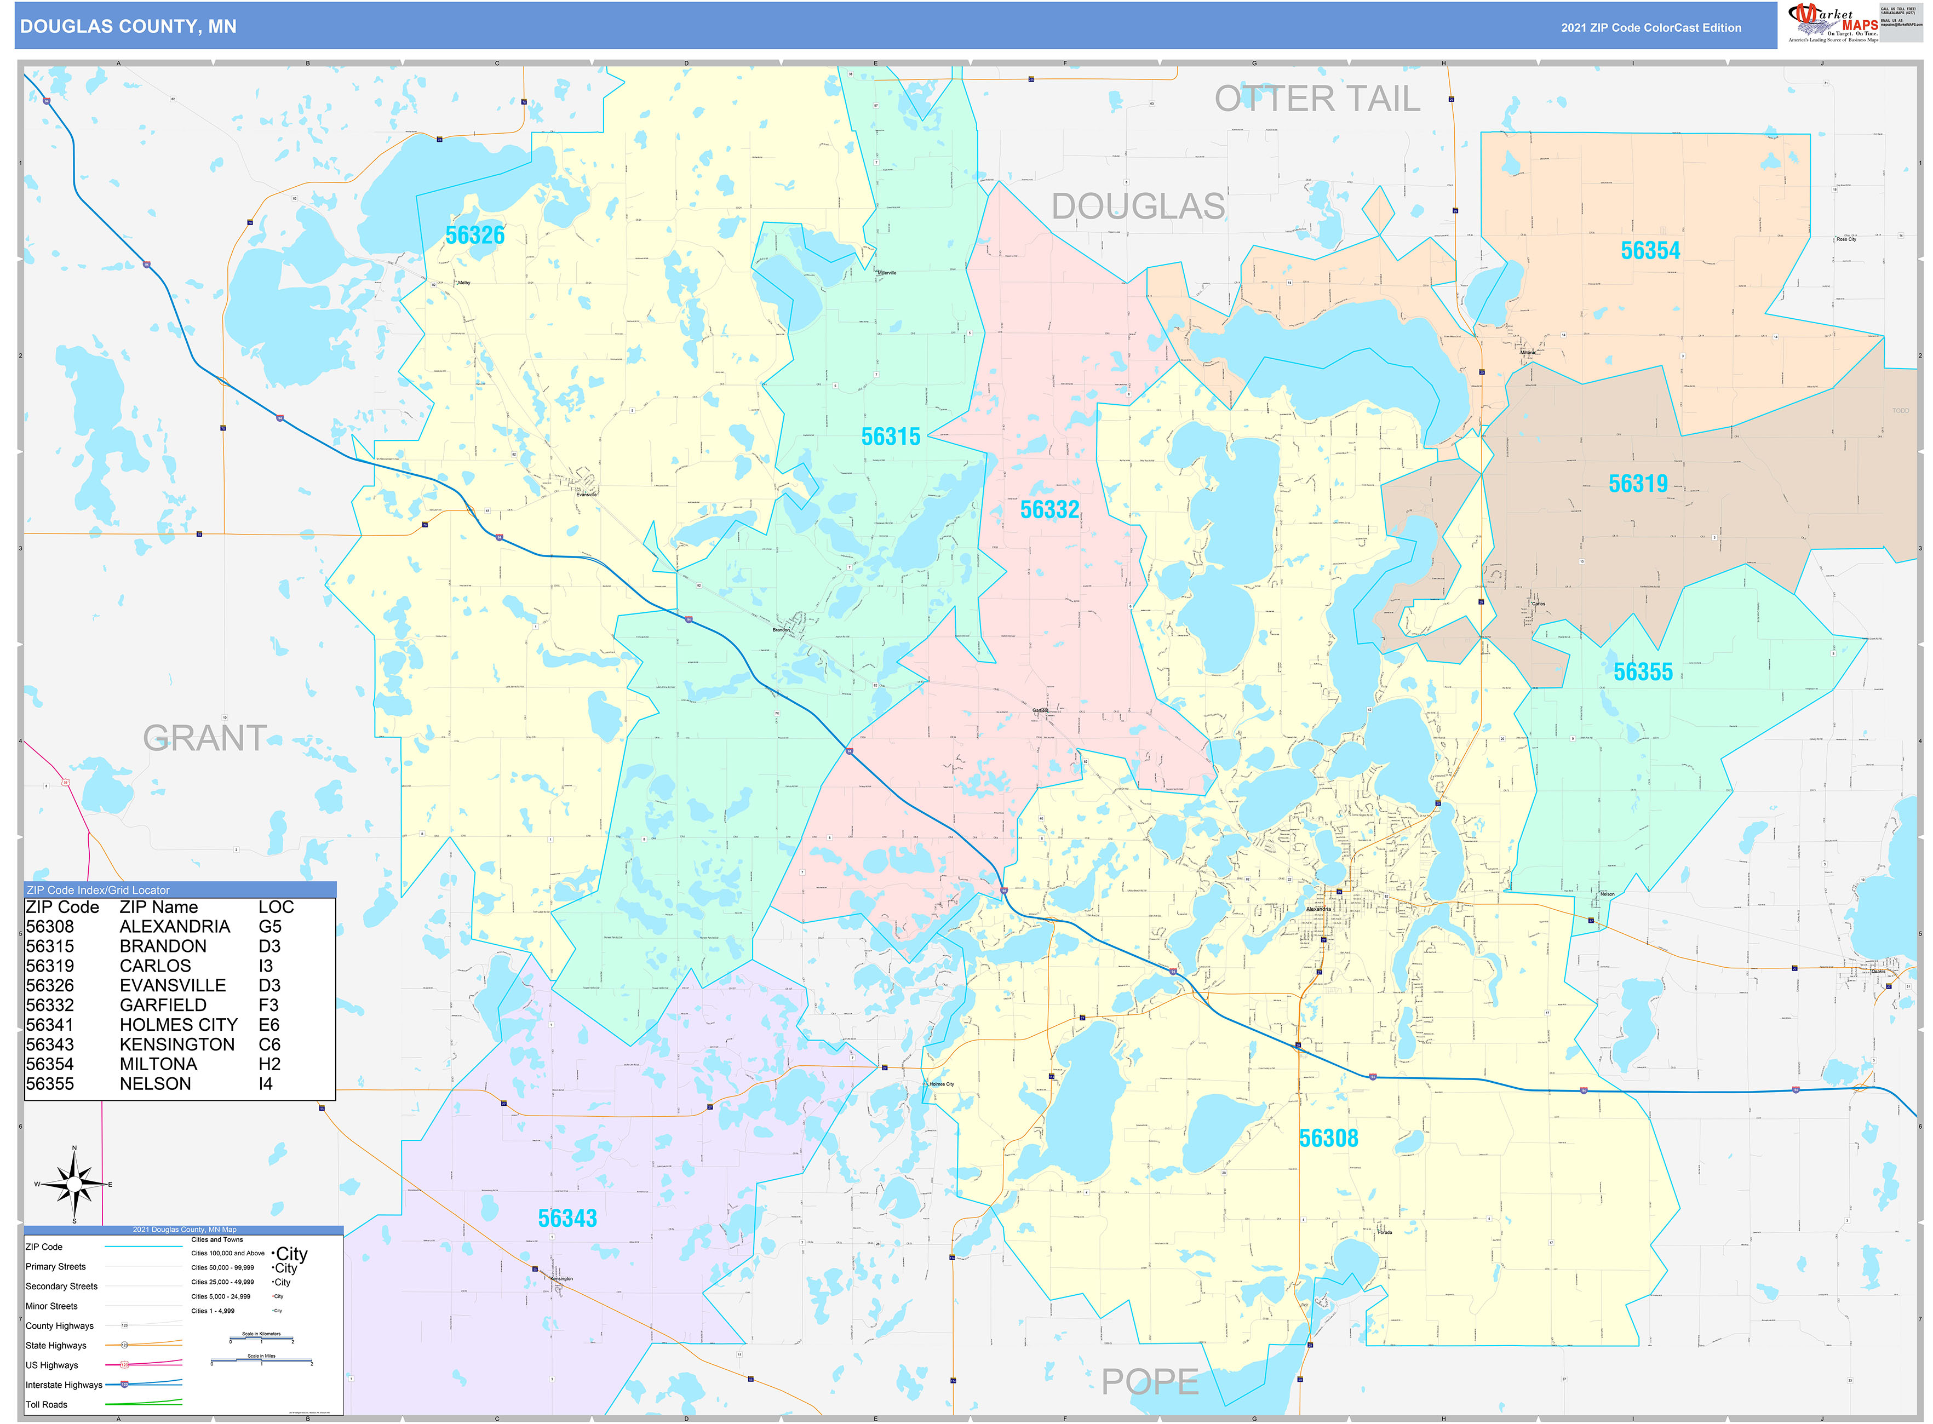Click the 2021 Douglas County, MN Map legend title

tap(183, 1229)
